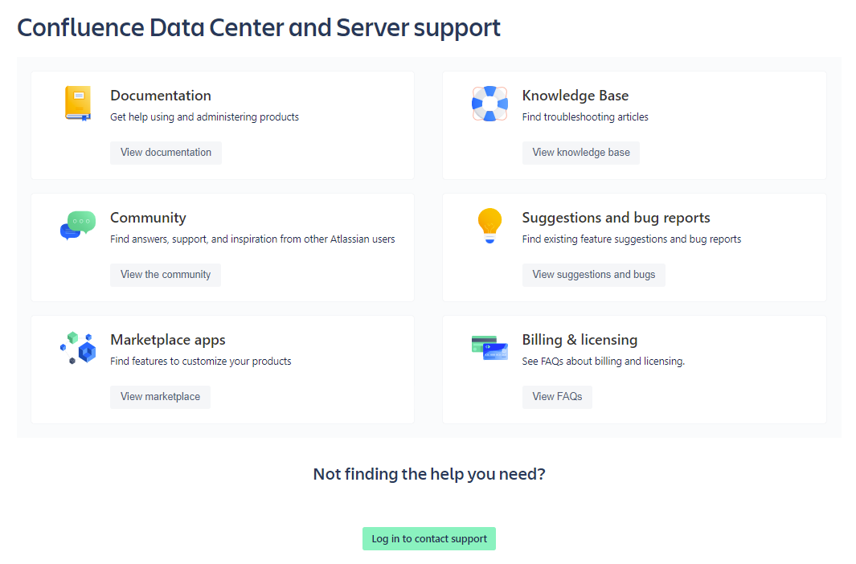This screenshot has width=856, height=564.
Task: Select the Community card heading
Action: (x=148, y=218)
